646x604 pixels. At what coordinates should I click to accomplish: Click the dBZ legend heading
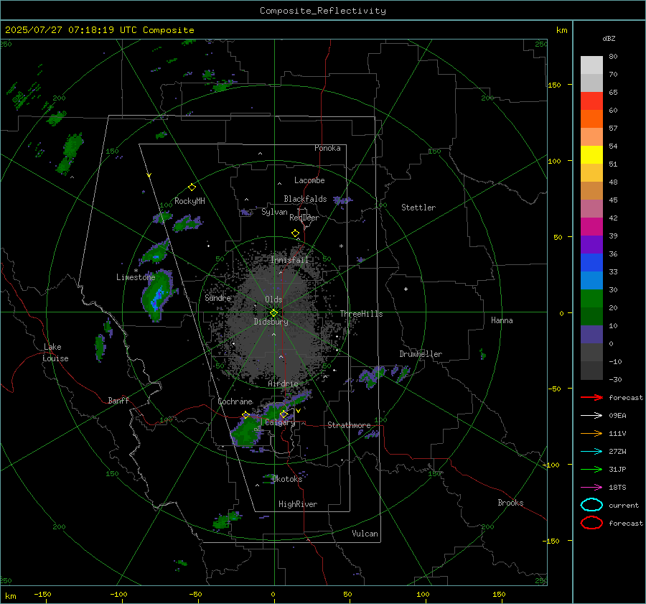(609, 39)
